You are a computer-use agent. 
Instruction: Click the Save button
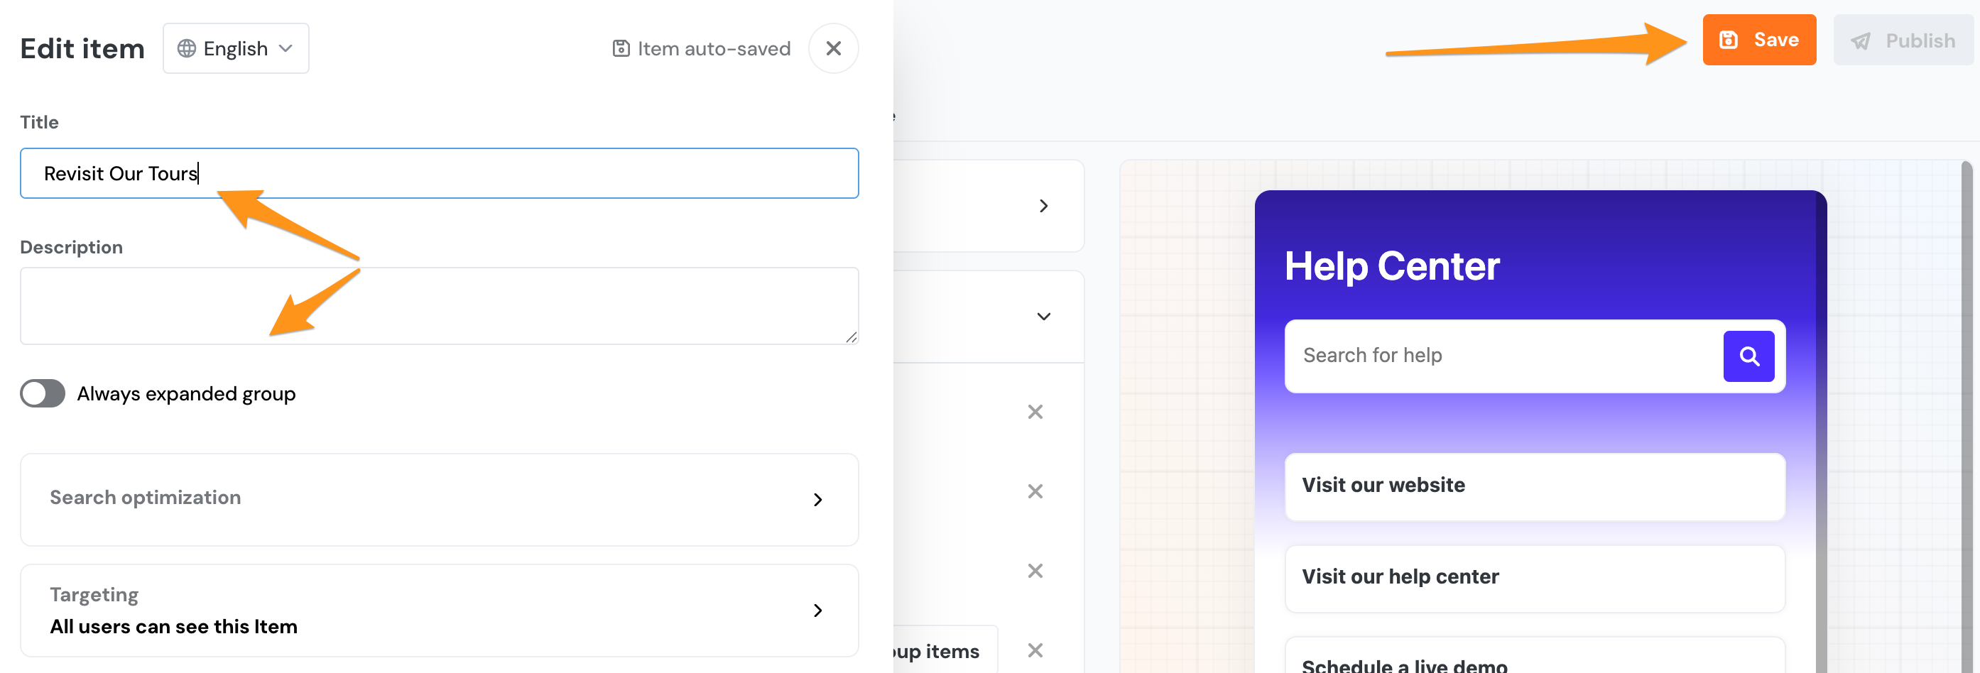[1760, 40]
